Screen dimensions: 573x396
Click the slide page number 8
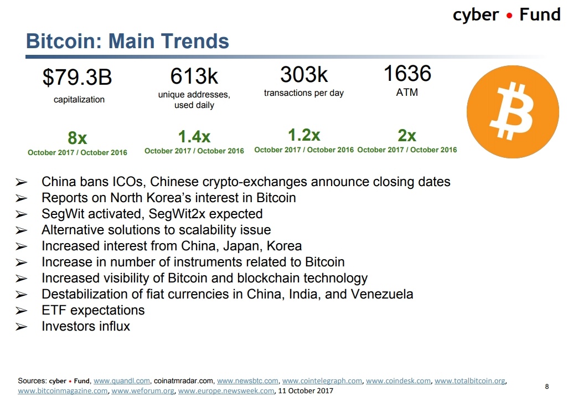[x=547, y=386]
